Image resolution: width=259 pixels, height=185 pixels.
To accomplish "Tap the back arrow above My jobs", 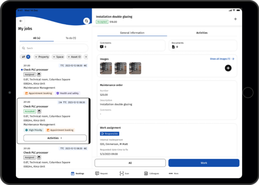I will click(21, 21).
